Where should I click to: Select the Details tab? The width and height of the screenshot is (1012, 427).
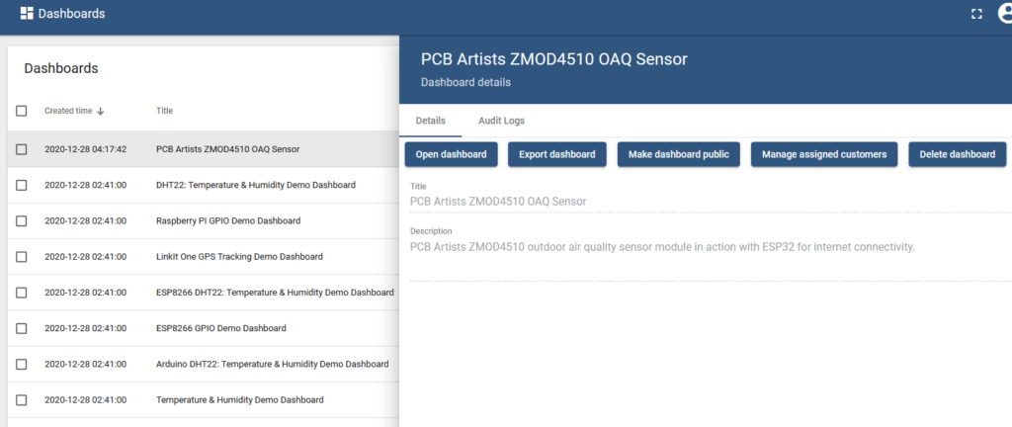point(430,121)
